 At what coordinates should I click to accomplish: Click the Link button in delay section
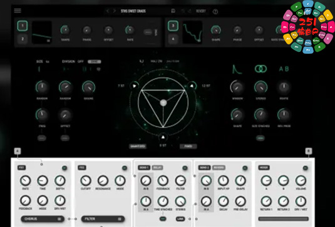pyautogui.click(x=180, y=219)
